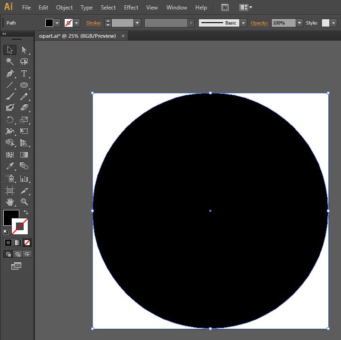Set fill mode to None
The width and height of the screenshot is (341, 340).
pos(27,242)
